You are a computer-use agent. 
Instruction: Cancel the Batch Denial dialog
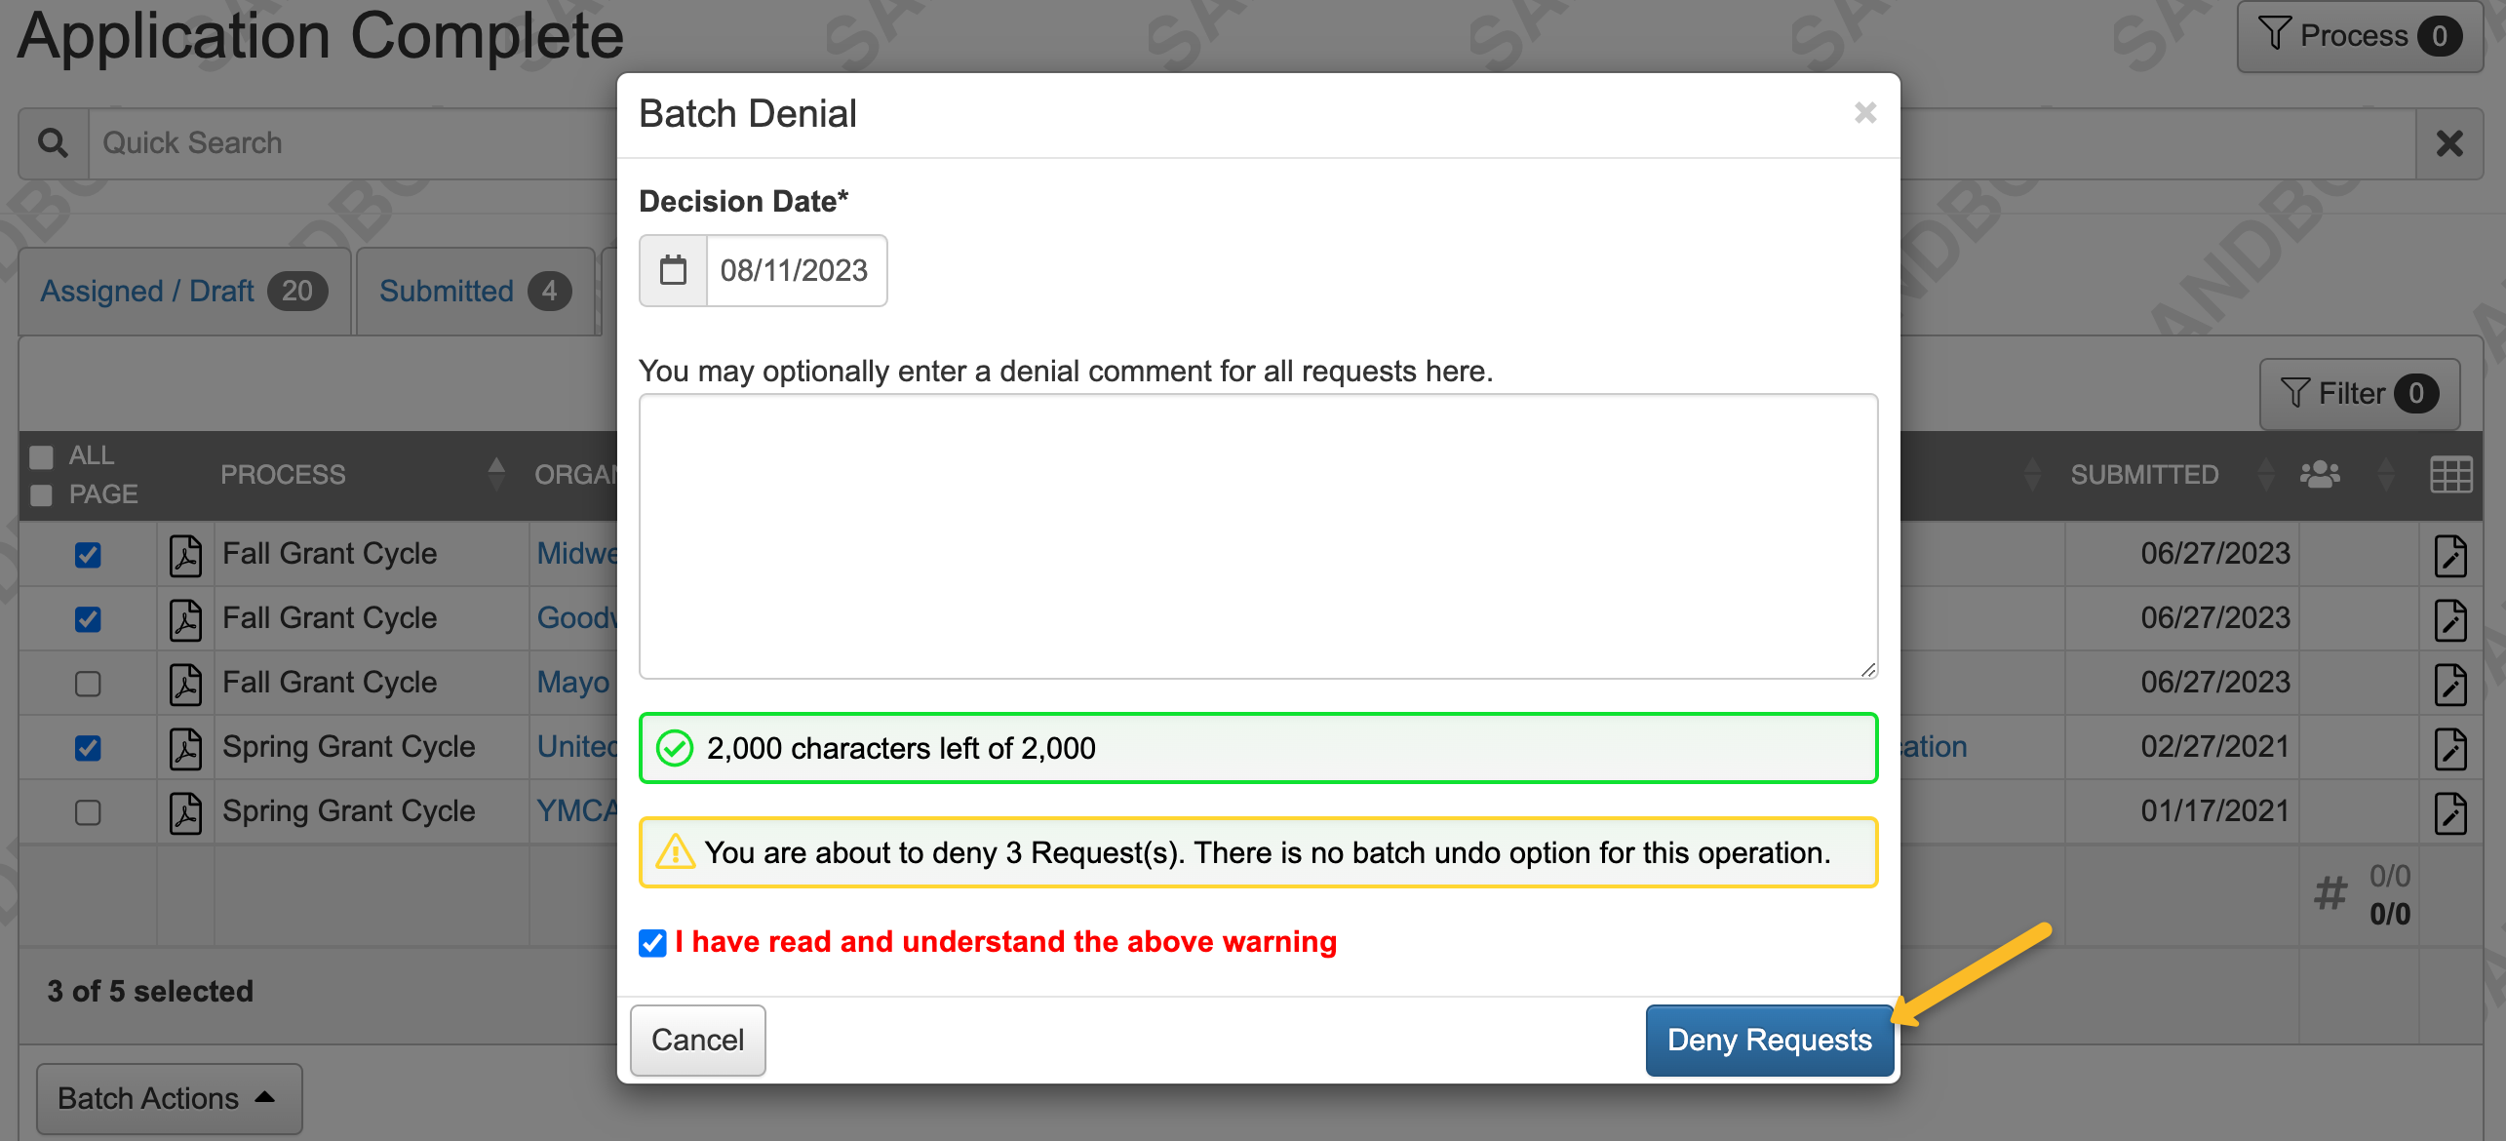pyautogui.click(x=697, y=1040)
